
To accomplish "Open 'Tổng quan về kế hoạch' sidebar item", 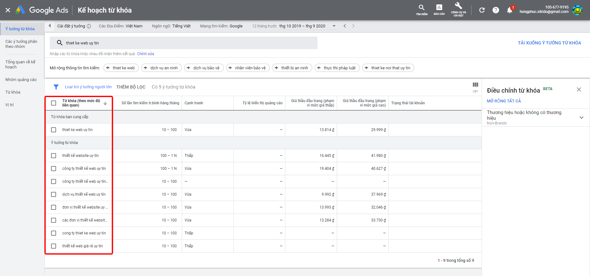I will [x=20, y=65].
